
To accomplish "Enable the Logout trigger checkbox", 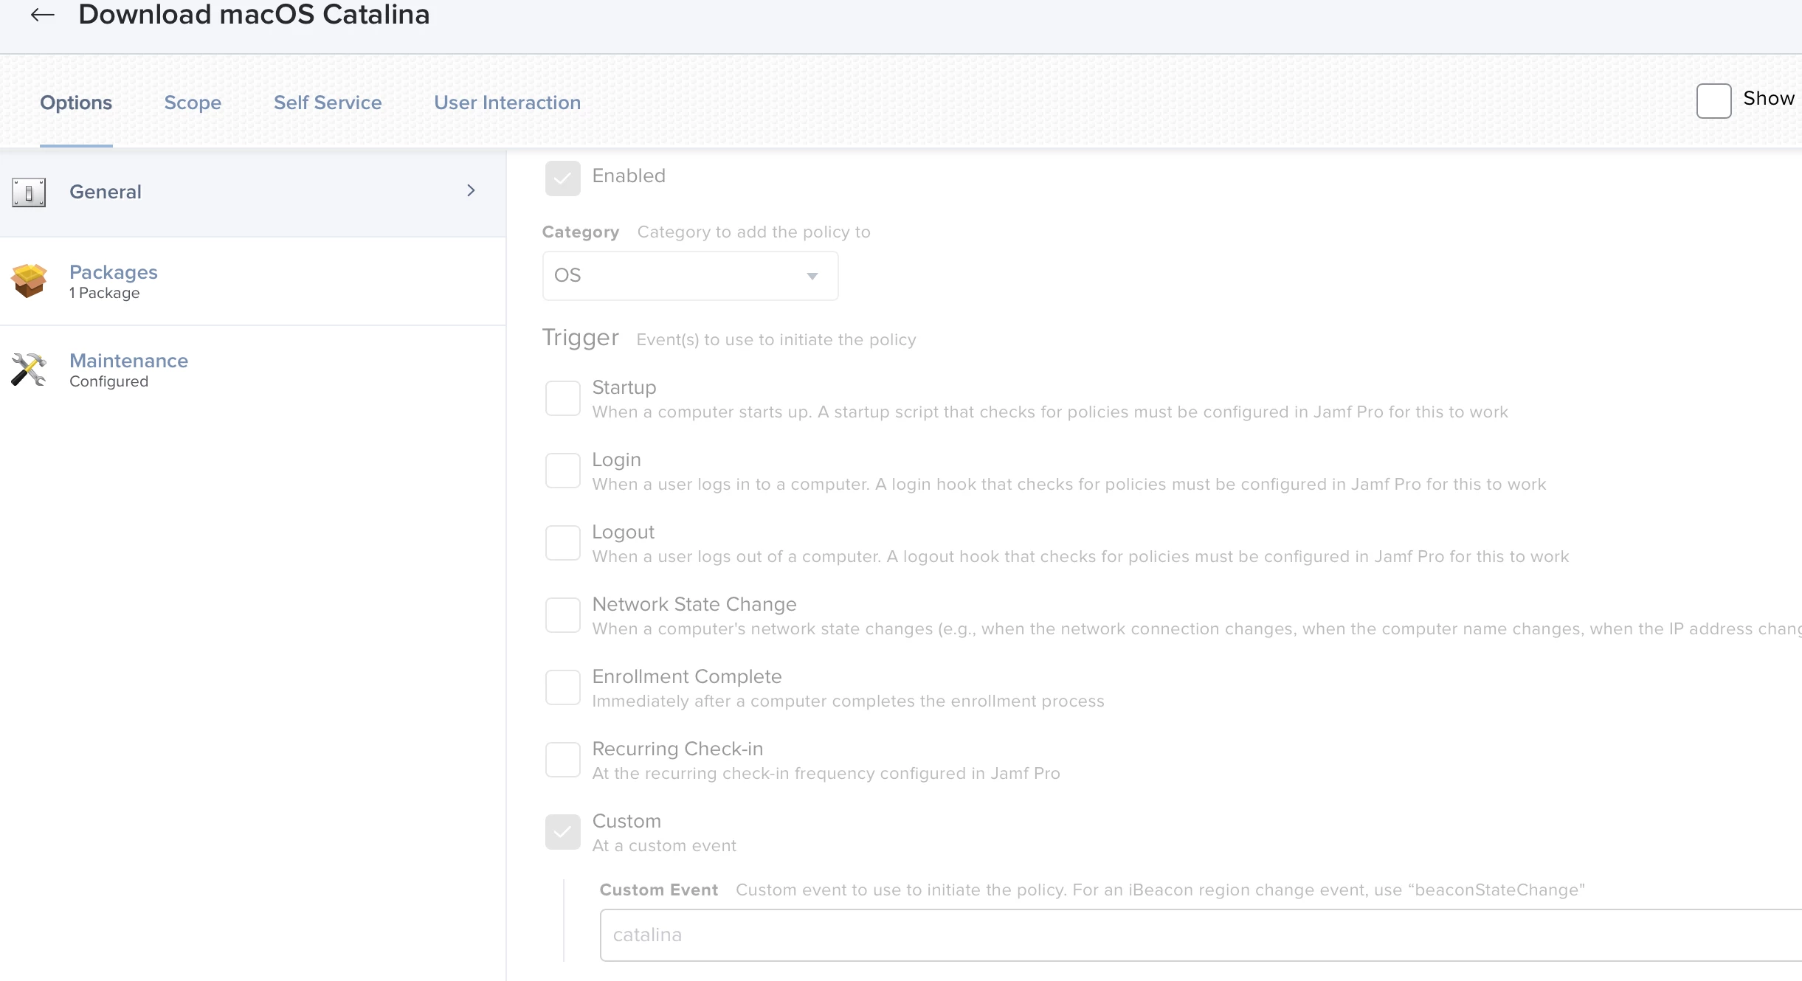I will tap(562, 543).
